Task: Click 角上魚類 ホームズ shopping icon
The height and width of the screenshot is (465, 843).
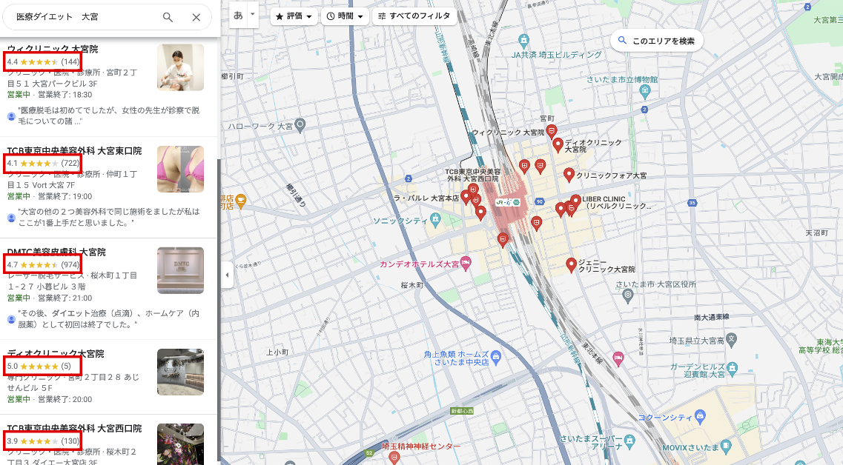Action: coord(496,357)
